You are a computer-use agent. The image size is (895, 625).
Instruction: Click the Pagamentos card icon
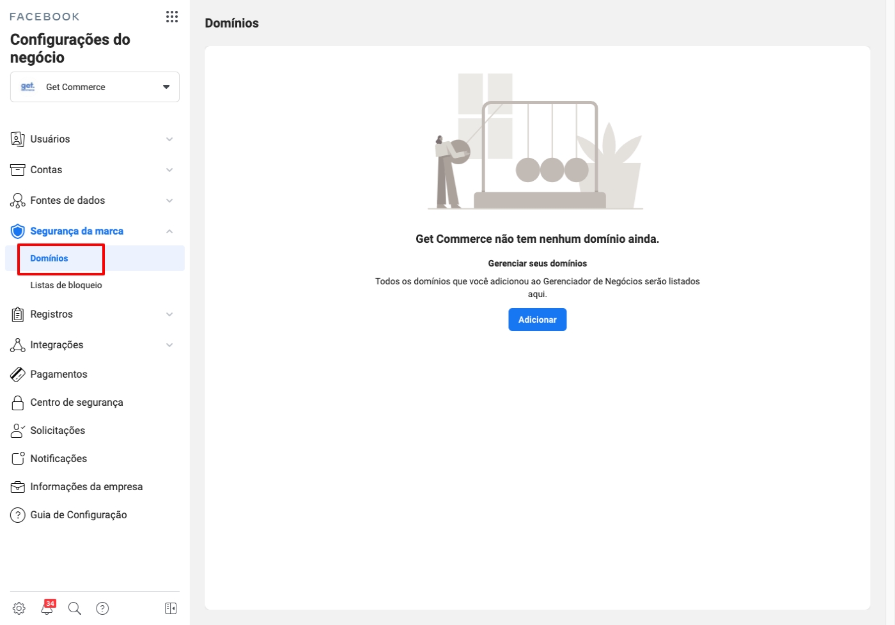click(18, 374)
